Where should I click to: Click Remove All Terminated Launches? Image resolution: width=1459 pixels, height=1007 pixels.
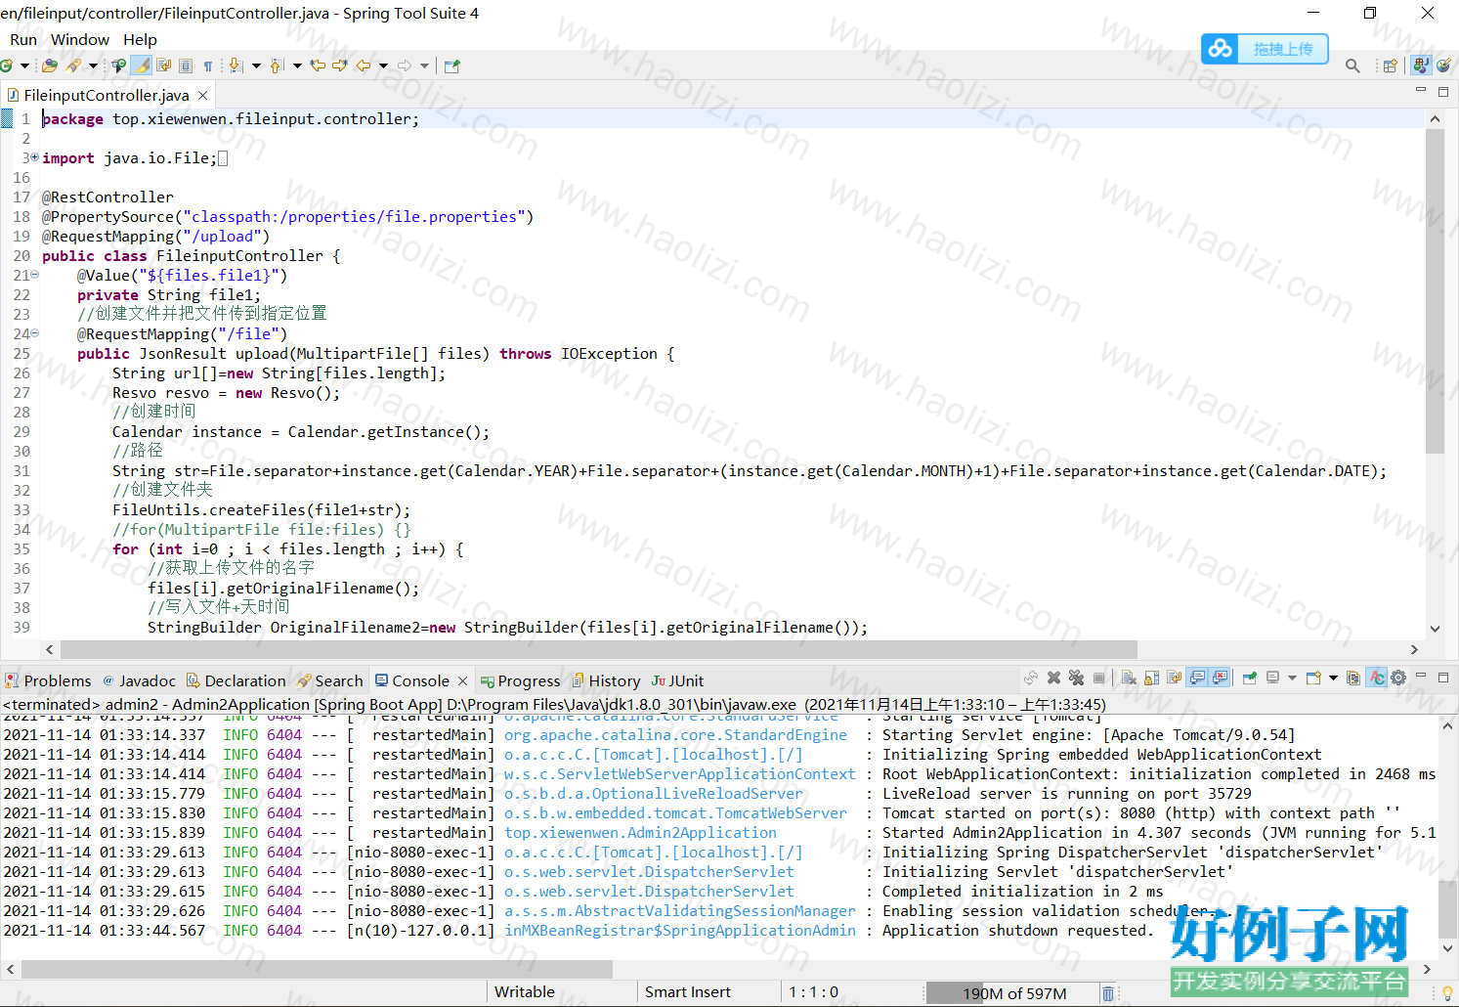(x=1076, y=678)
